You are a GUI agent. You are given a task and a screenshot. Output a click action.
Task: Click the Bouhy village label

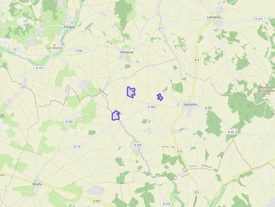37,184
